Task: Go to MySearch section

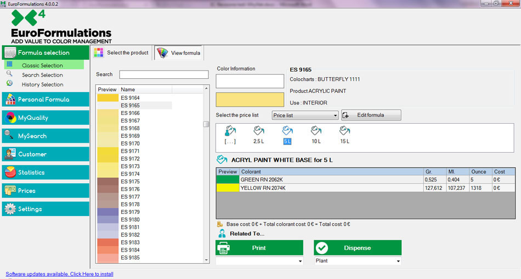Action: tap(46, 136)
